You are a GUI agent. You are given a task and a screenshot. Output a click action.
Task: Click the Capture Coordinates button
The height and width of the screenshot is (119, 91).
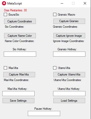20,21
